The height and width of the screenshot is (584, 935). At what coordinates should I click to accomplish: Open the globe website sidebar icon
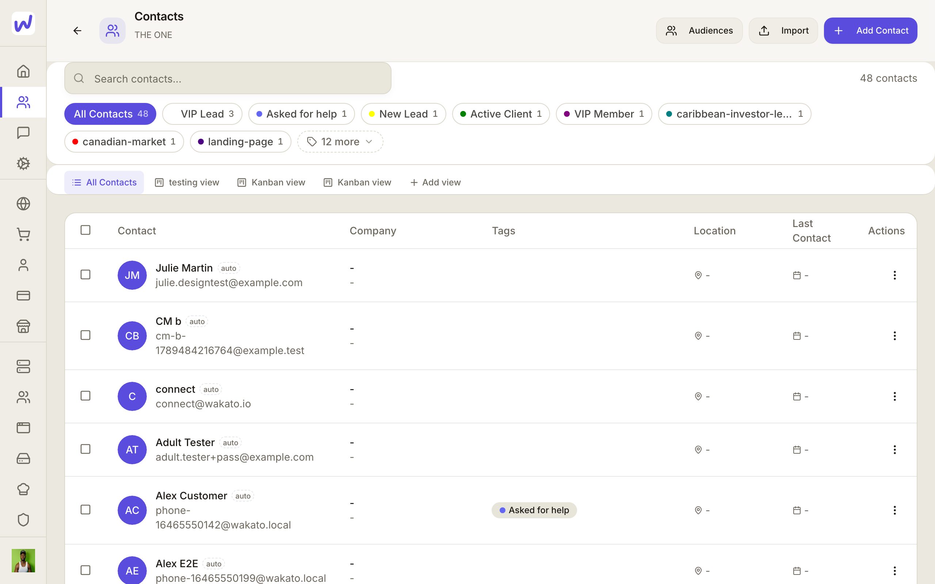click(x=23, y=204)
